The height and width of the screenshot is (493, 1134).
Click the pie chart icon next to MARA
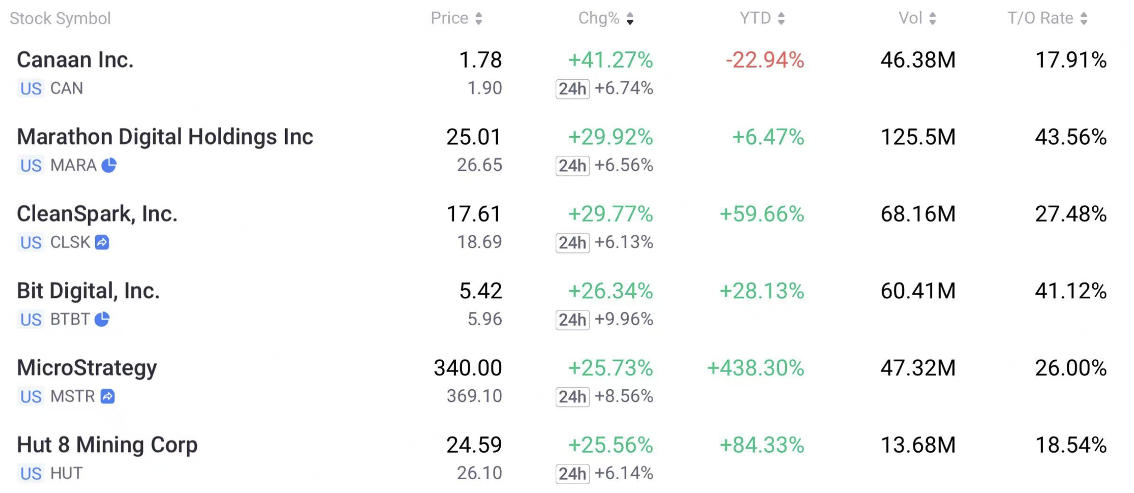109,165
